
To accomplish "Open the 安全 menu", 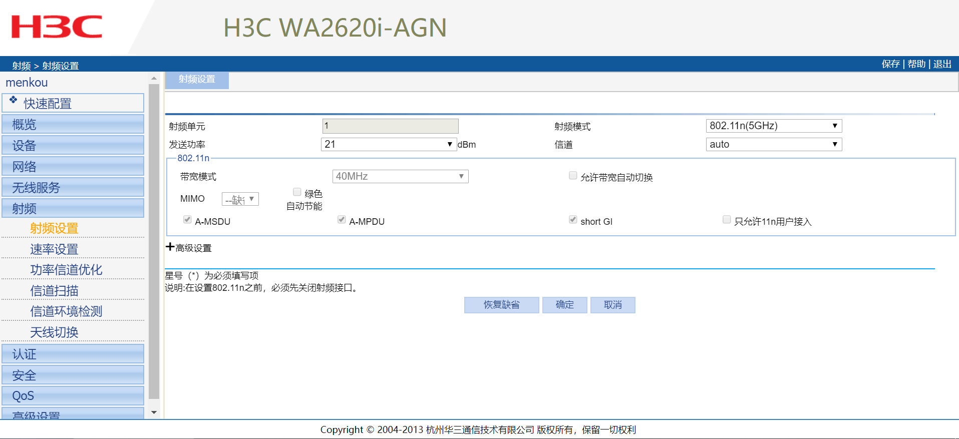I will (73, 375).
